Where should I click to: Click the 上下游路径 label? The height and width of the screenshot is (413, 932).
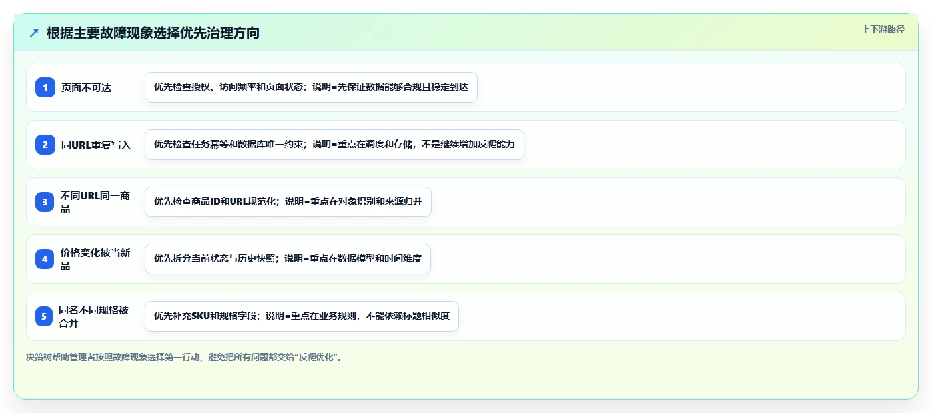[x=883, y=29]
